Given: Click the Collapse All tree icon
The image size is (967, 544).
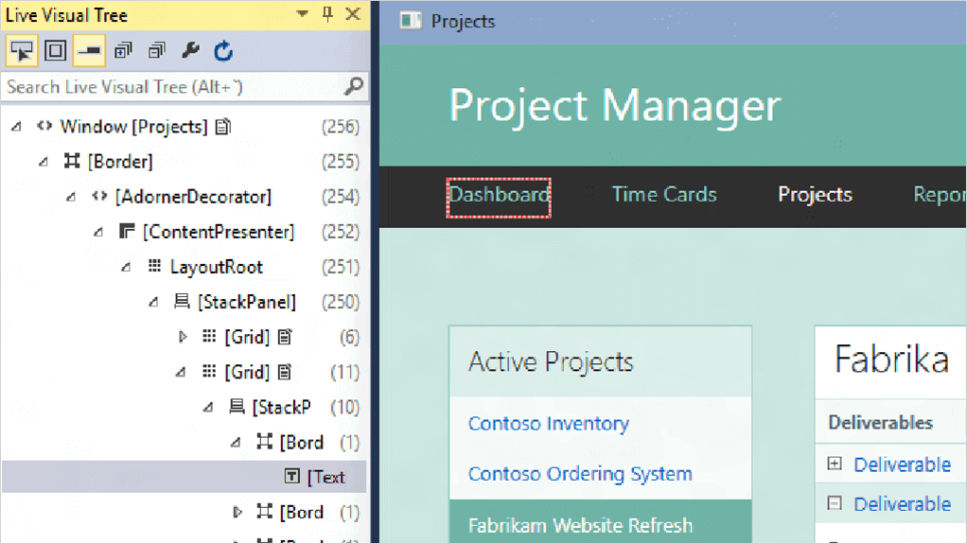Looking at the screenshot, I should pyautogui.click(x=156, y=51).
